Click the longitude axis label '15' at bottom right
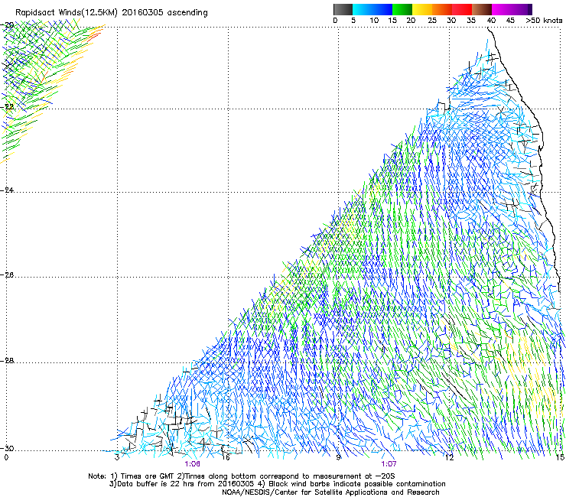 tap(560, 458)
